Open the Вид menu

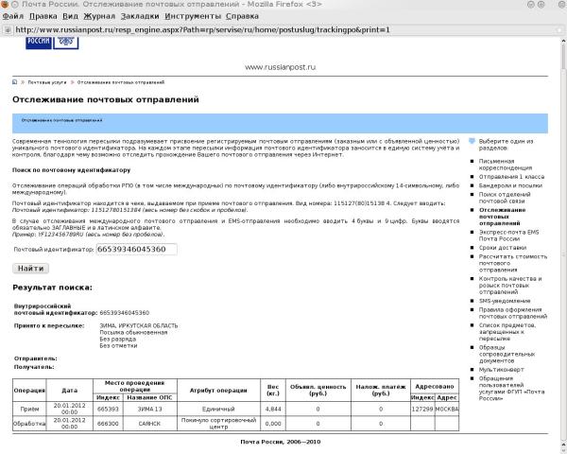70,16
